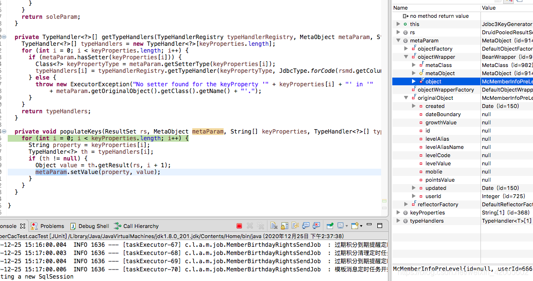
Task: Click the private field icon beside dateBoundary
Action: coord(421,115)
